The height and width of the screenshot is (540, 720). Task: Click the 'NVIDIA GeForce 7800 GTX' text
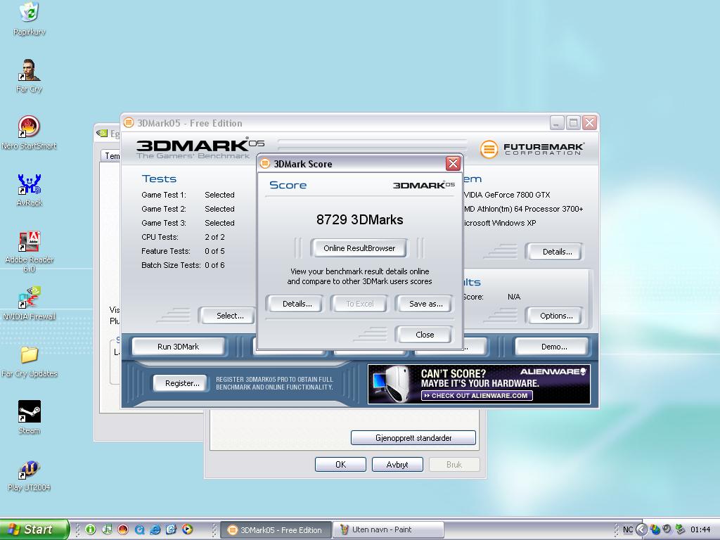(506, 195)
